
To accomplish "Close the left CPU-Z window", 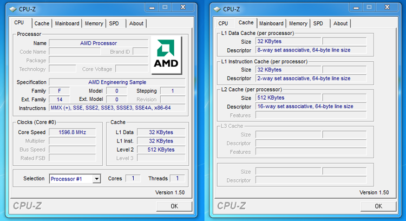I will (x=183, y=8).
